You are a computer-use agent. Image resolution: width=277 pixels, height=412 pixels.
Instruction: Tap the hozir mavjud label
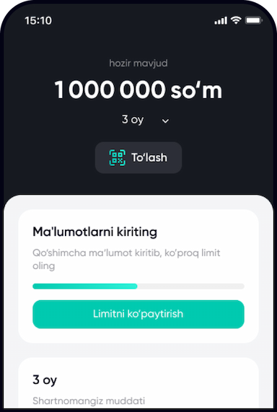[x=138, y=63]
